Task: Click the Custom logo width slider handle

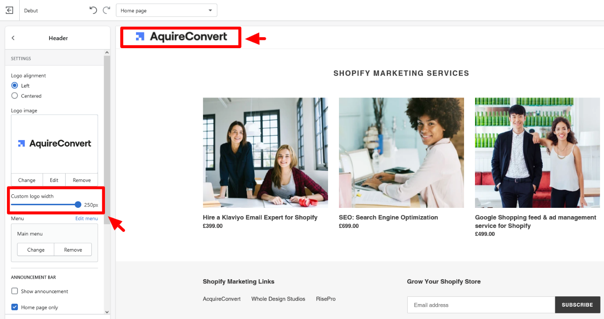Action: (78, 204)
